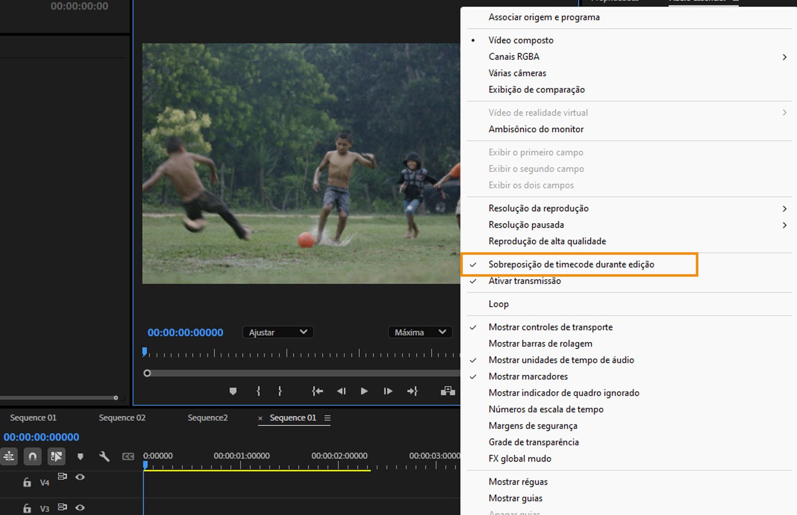
Task: Toggle visibility eye for track V4
Action: pos(81,477)
